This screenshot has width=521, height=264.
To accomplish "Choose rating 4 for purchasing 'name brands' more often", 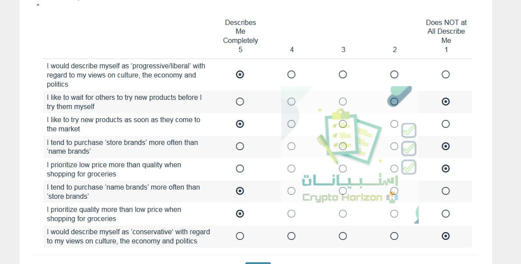I will click(x=292, y=191).
